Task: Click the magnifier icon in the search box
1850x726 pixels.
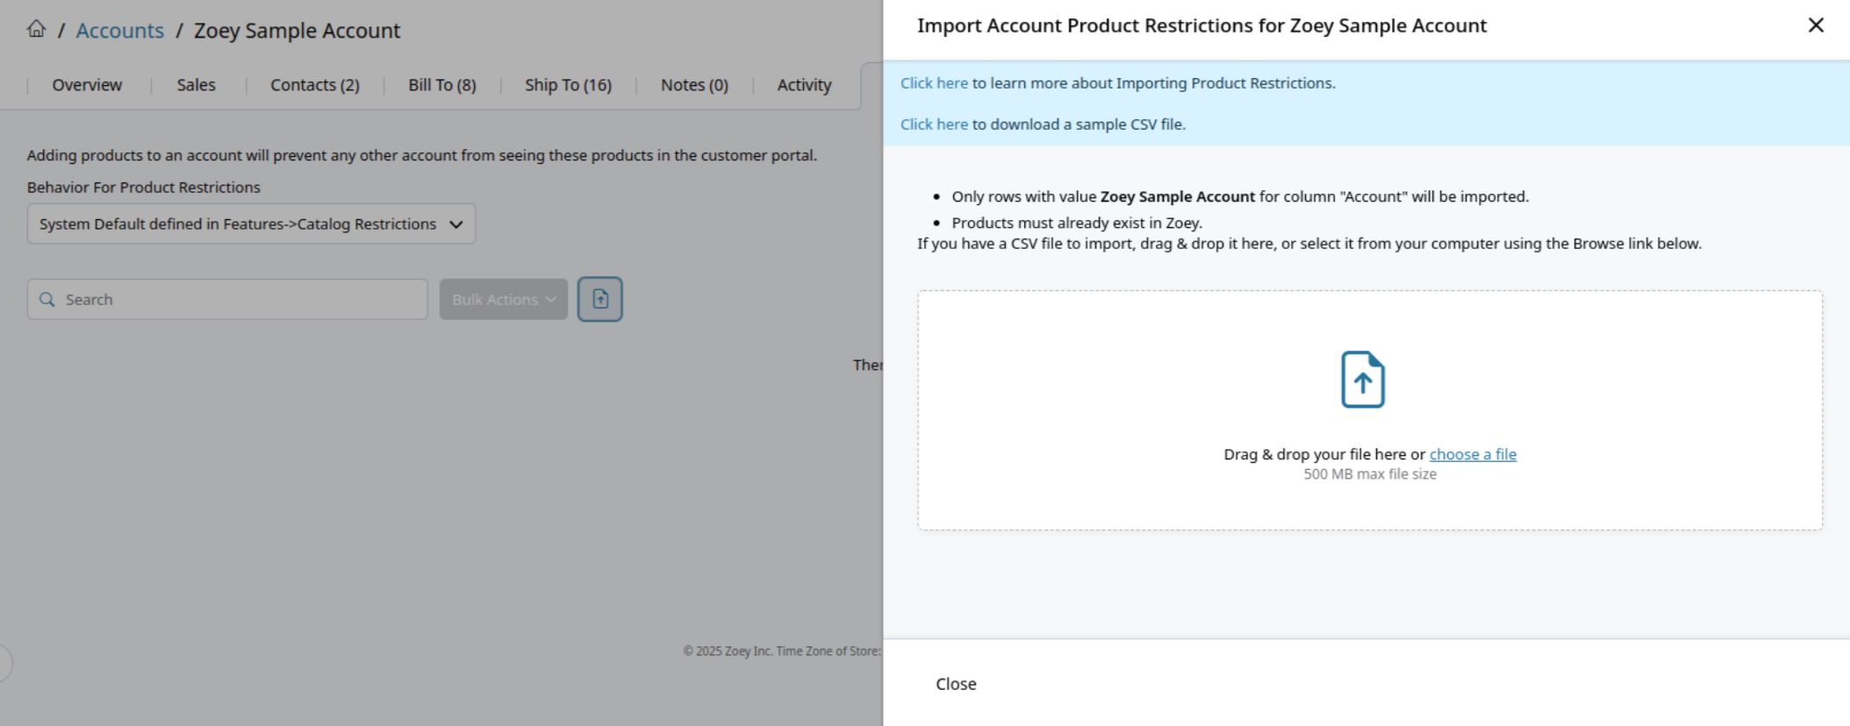Action: click(47, 300)
